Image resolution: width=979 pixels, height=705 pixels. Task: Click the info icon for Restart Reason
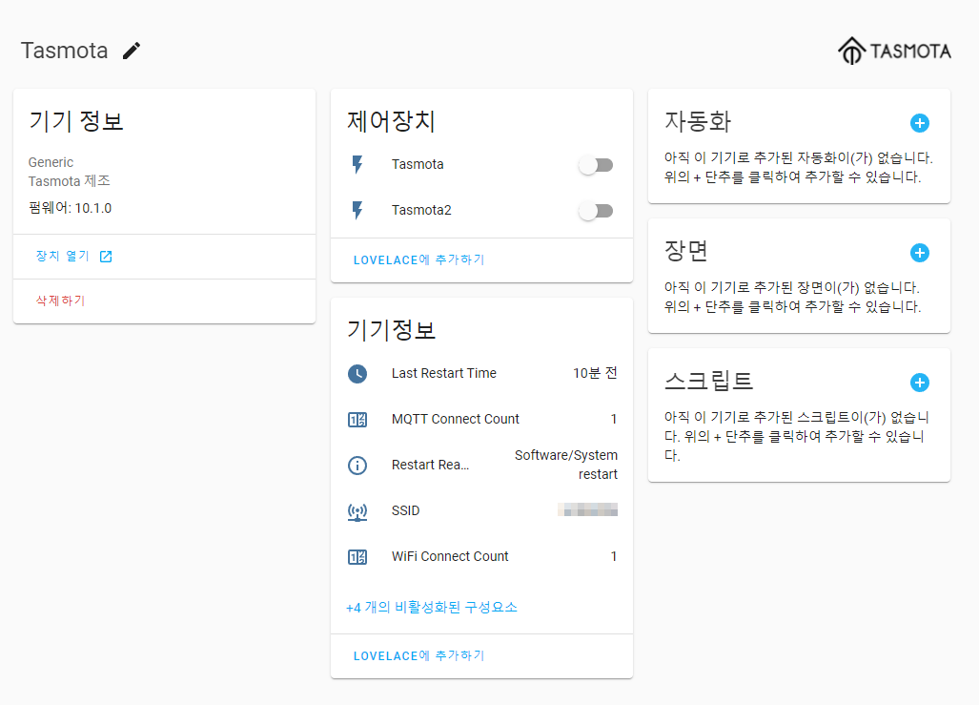(x=357, y=465)
